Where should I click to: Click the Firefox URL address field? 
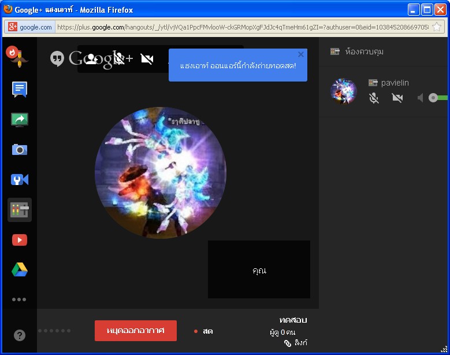coord(243,27)
